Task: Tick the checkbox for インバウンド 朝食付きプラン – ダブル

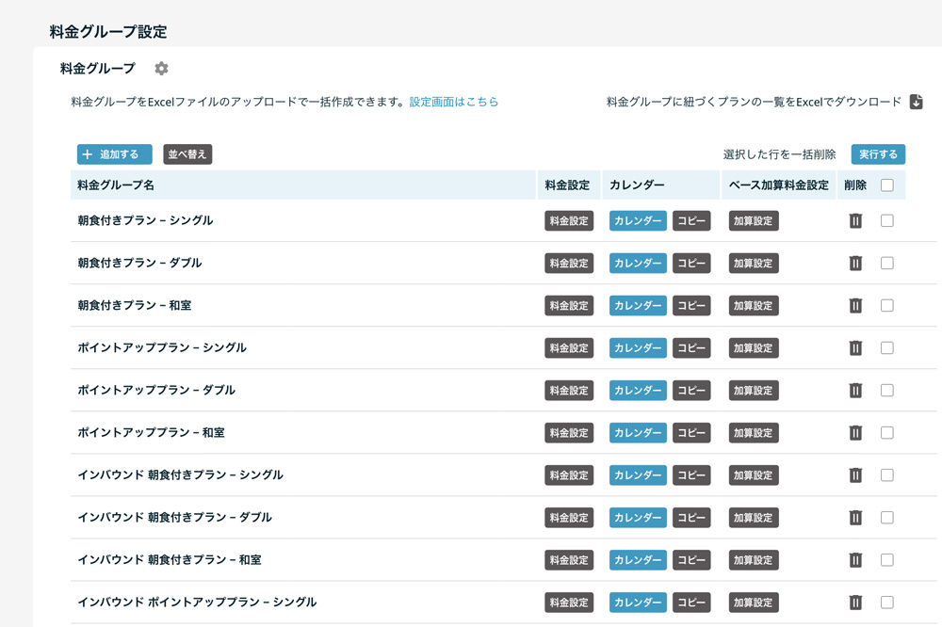Action: tap(886, 518)
